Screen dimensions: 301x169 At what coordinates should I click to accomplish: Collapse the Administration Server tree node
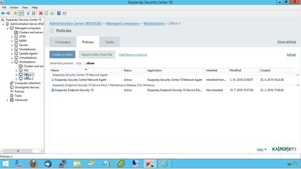tap(3, 24)
